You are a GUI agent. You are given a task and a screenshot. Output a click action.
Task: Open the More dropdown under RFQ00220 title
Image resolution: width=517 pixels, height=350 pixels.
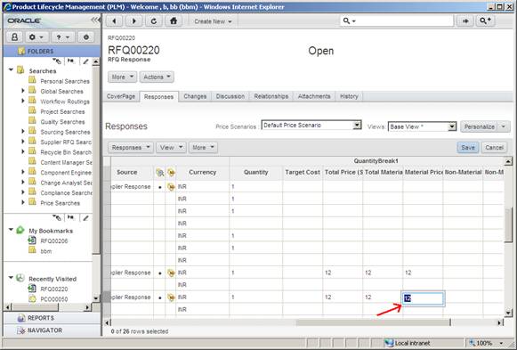122,77
